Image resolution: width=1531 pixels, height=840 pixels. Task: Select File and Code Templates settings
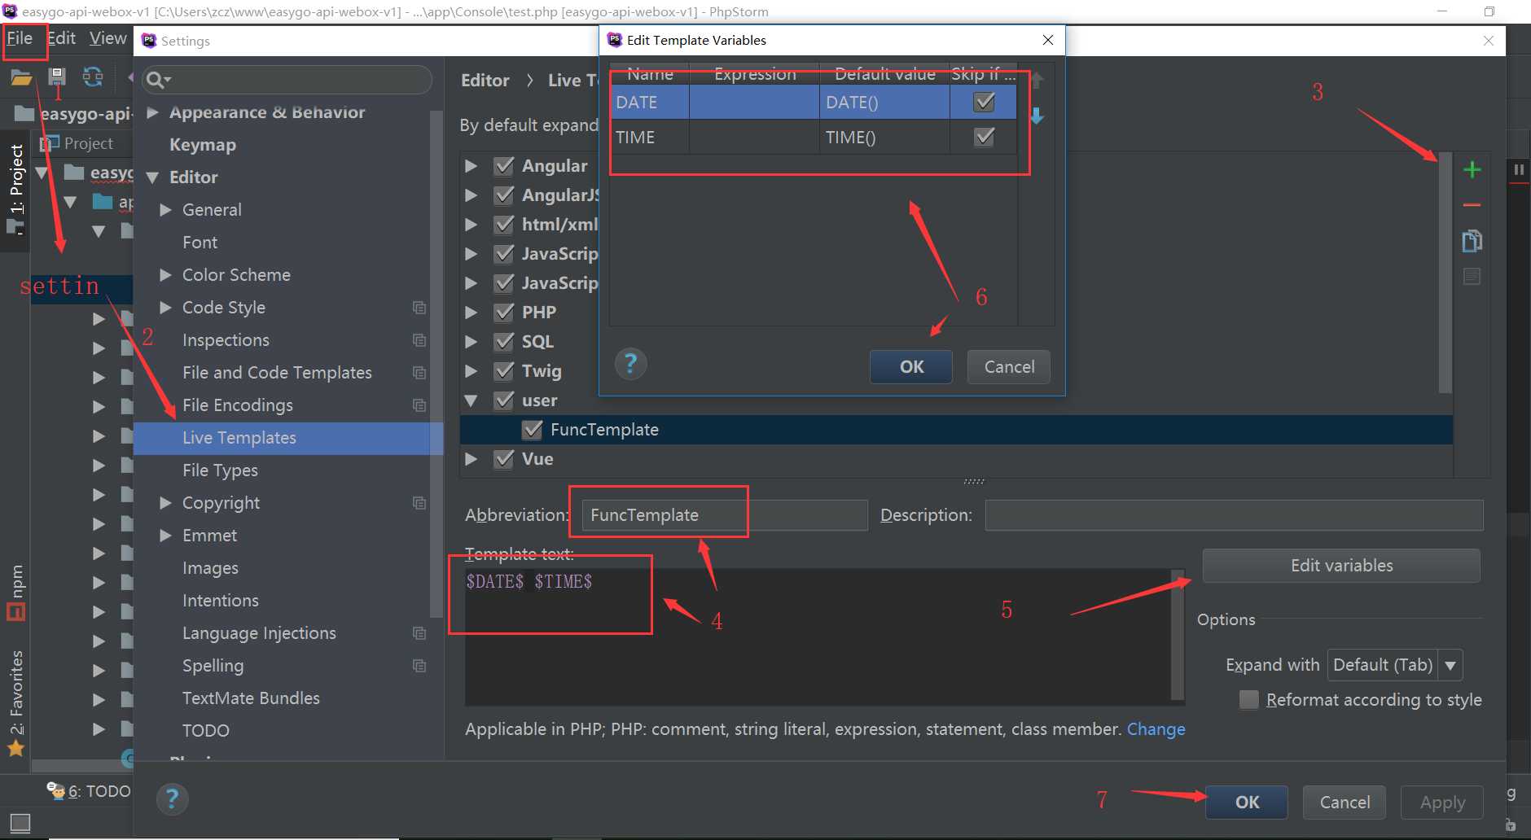pyautogui.click(x=277, y=373)
